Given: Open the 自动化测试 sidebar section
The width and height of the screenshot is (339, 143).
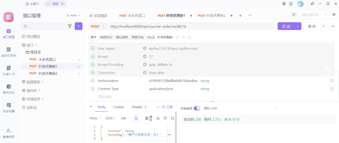Looking at the screenshot, I should (9, 51).
